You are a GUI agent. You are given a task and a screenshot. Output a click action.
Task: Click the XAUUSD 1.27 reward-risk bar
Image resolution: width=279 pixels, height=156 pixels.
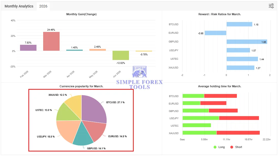coord(240,68)
